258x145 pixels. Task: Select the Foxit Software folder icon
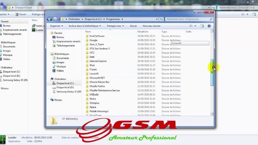pyautogui.click(x=87, y=36)
